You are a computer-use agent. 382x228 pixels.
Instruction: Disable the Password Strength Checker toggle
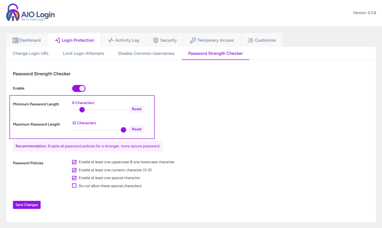tap(79, 88)
